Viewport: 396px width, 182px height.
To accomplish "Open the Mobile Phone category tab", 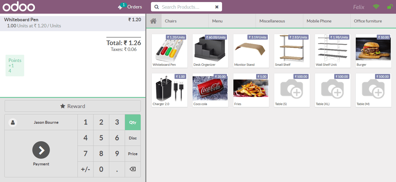I will (x=327, y=21).
